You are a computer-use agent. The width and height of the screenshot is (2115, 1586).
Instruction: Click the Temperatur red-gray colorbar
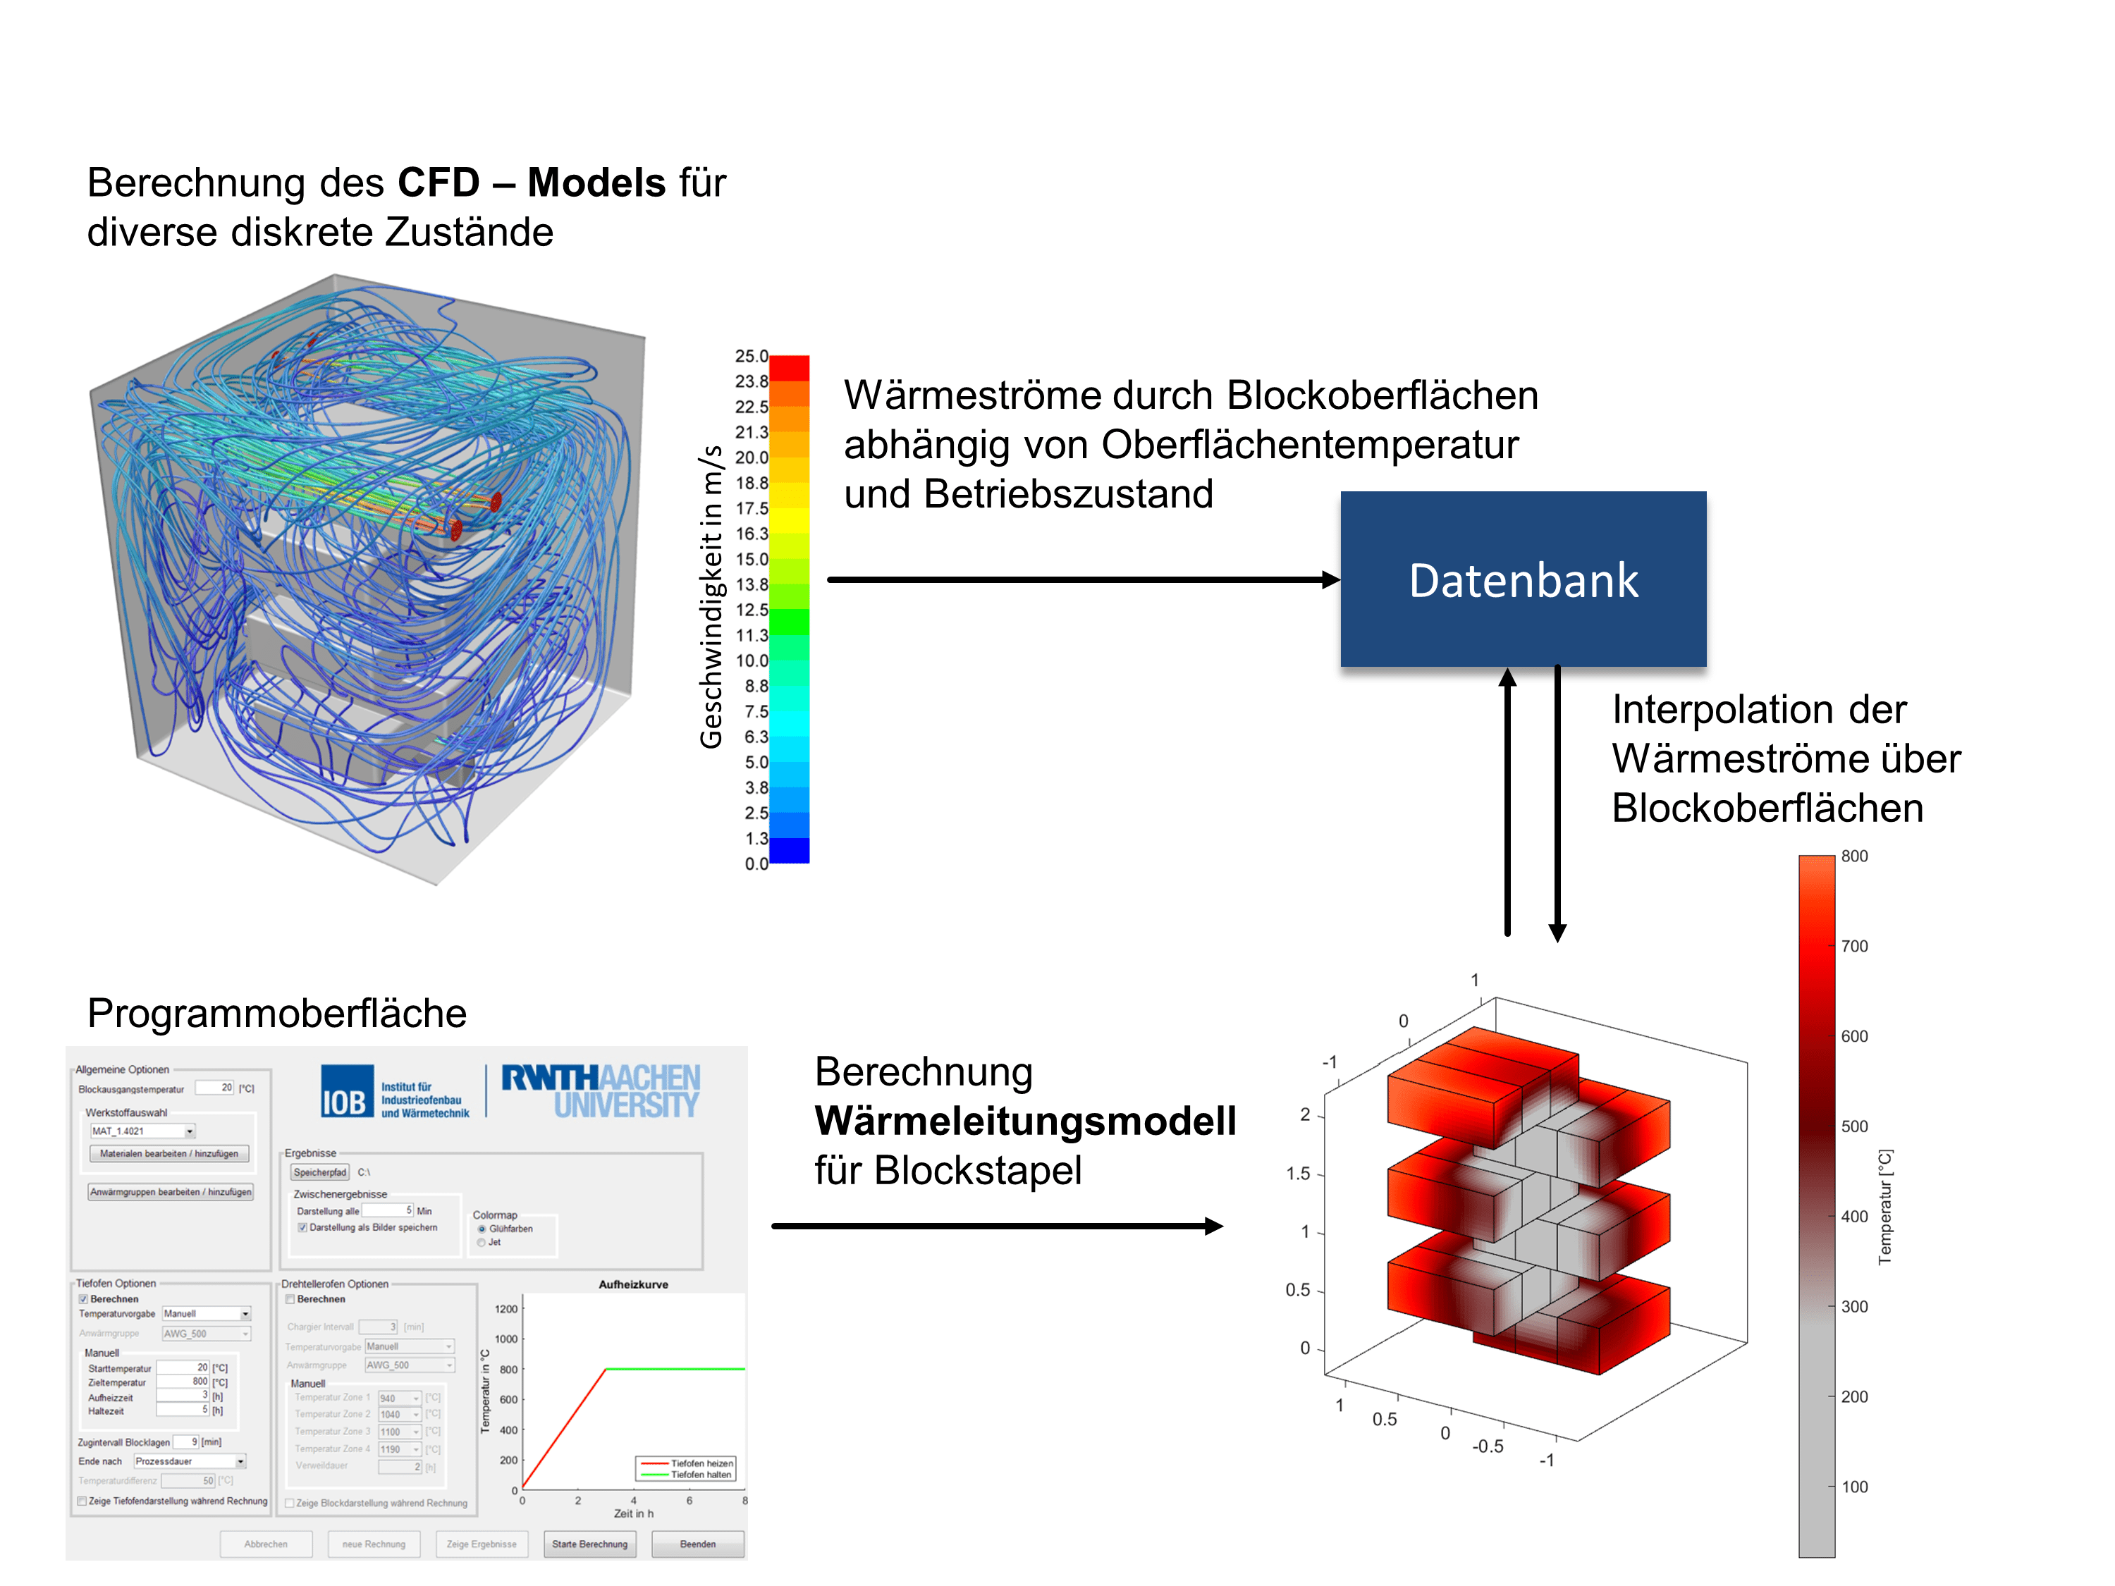coord(1817,1207)
